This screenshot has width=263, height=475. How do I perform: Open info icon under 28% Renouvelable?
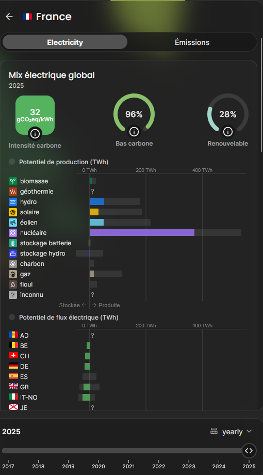(x=228, y=132)
